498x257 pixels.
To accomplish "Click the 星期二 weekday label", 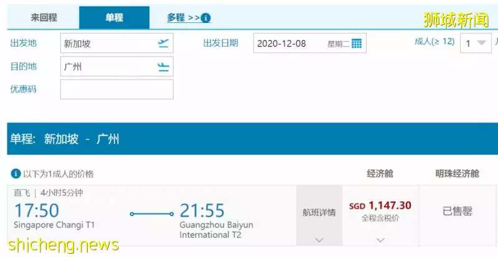I will point(338,44).
